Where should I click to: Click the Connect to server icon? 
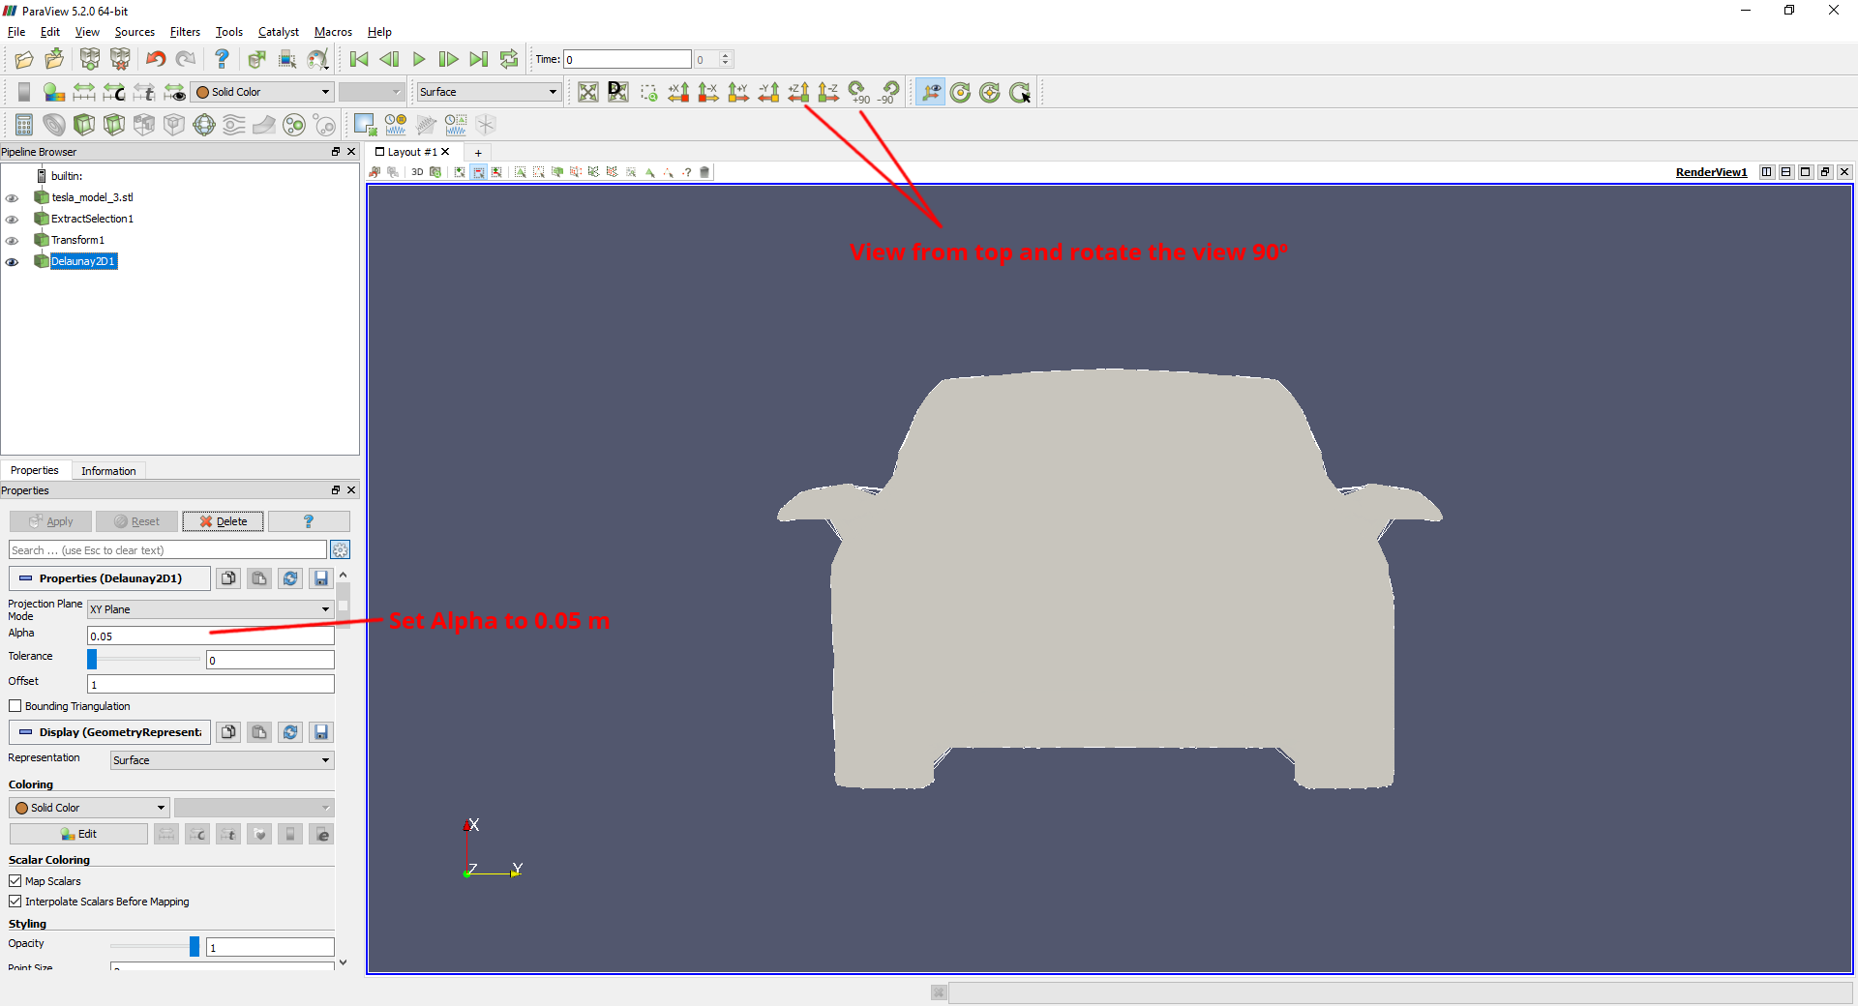pos(90,60)
